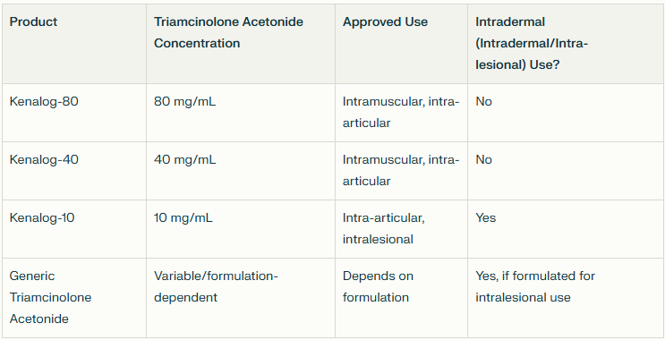
Task: Select the Kenalog-80 product cell
Action: [x=74, y=113]
